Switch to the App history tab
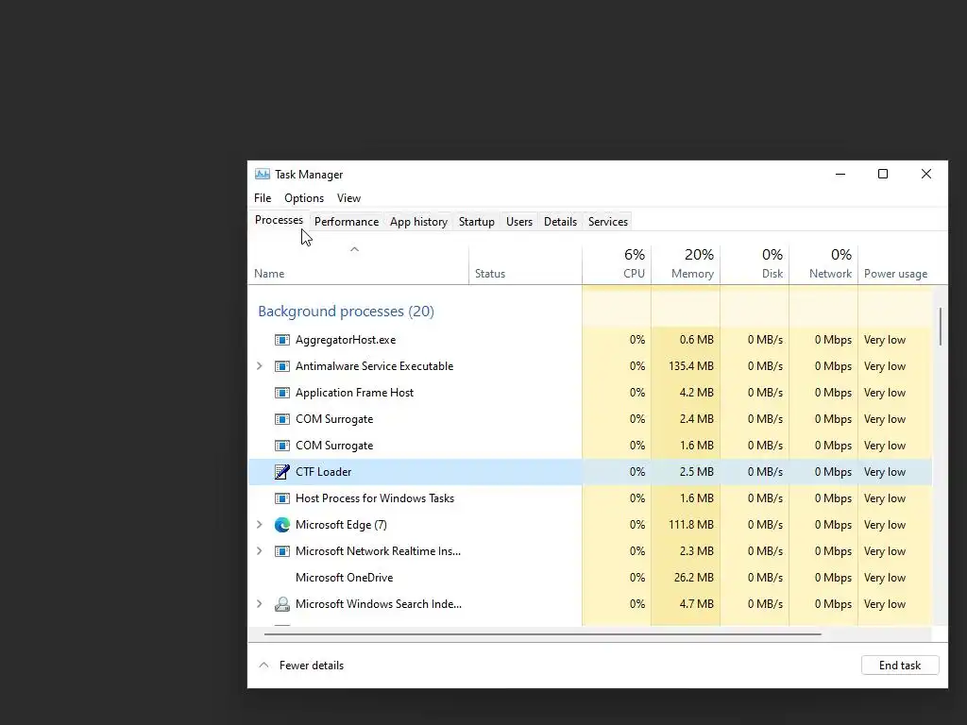The width and height of the screenshot is (967, 725). tap(418, 221)
